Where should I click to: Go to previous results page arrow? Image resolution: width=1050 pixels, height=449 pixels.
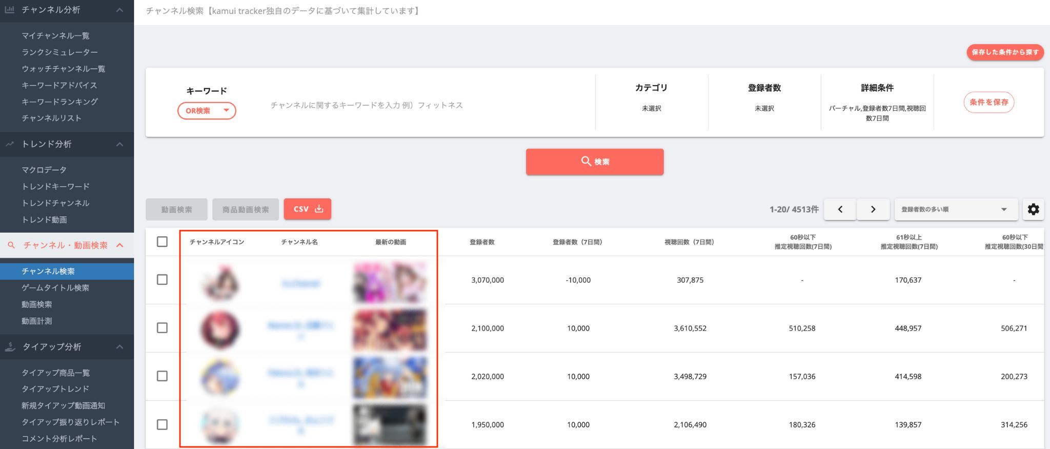pyautogui.click(x=840, y=209)
